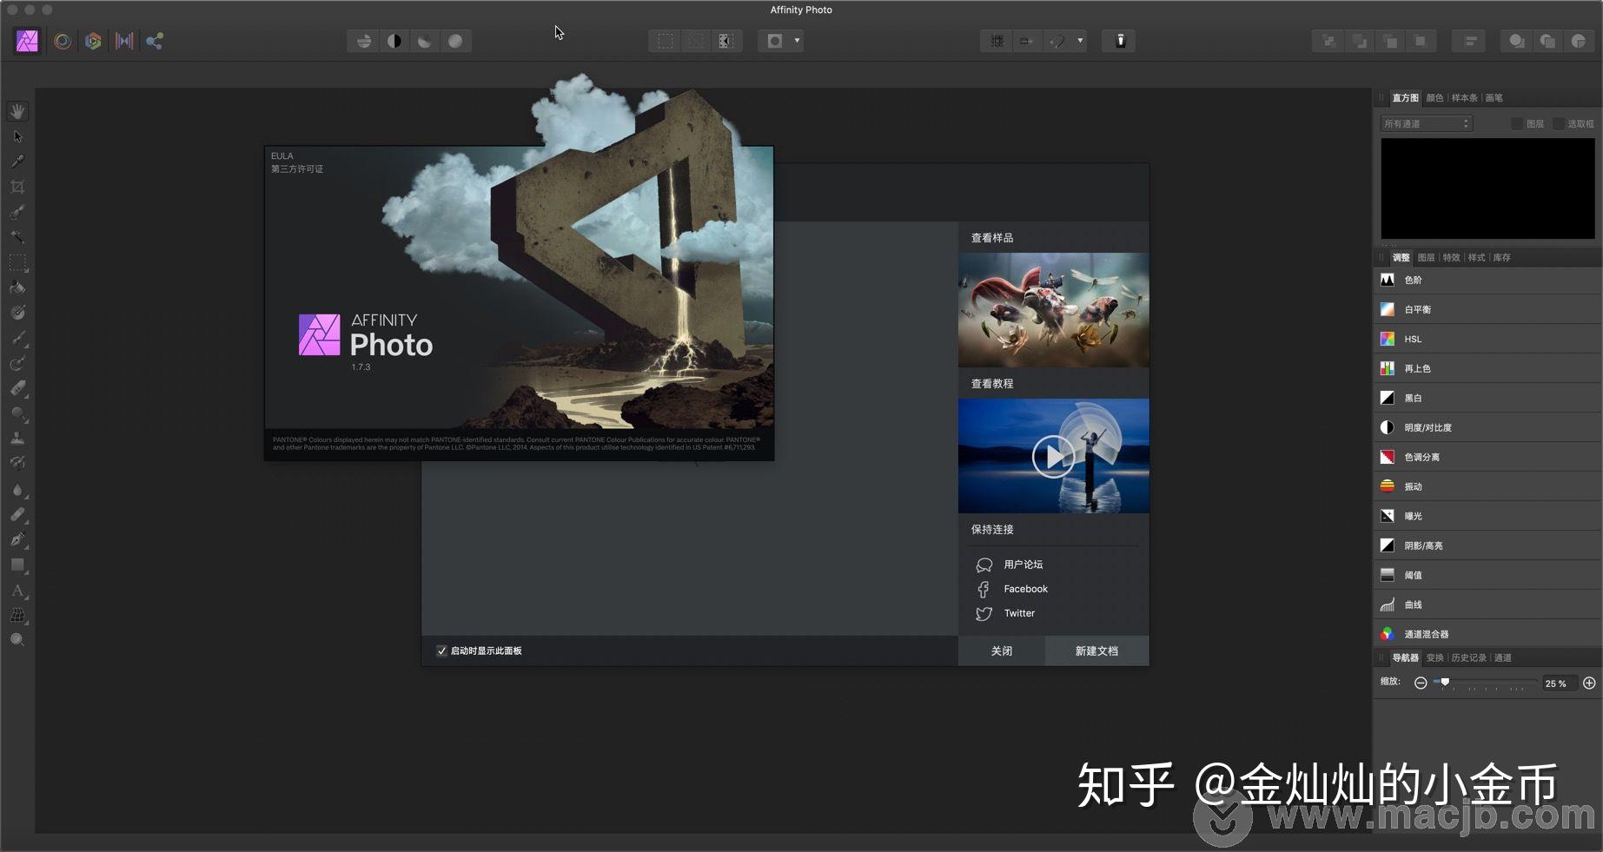
Task: Select the Rectangle shape tool
Action: pyautogui.click(x=17, y=565)
